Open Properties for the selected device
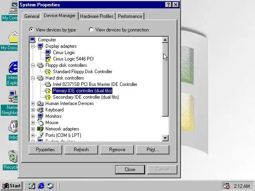255x191 pixels. (x=45, y=150)
